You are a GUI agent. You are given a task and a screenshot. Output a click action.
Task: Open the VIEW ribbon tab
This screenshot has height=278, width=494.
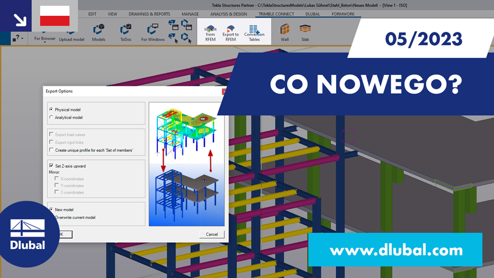(x=112, y=14)
